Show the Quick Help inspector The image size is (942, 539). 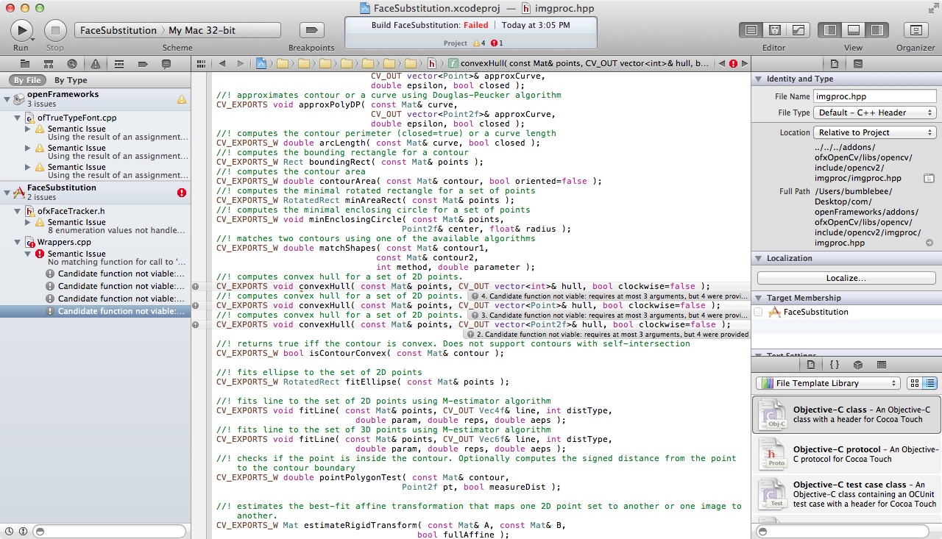point(858,64)
